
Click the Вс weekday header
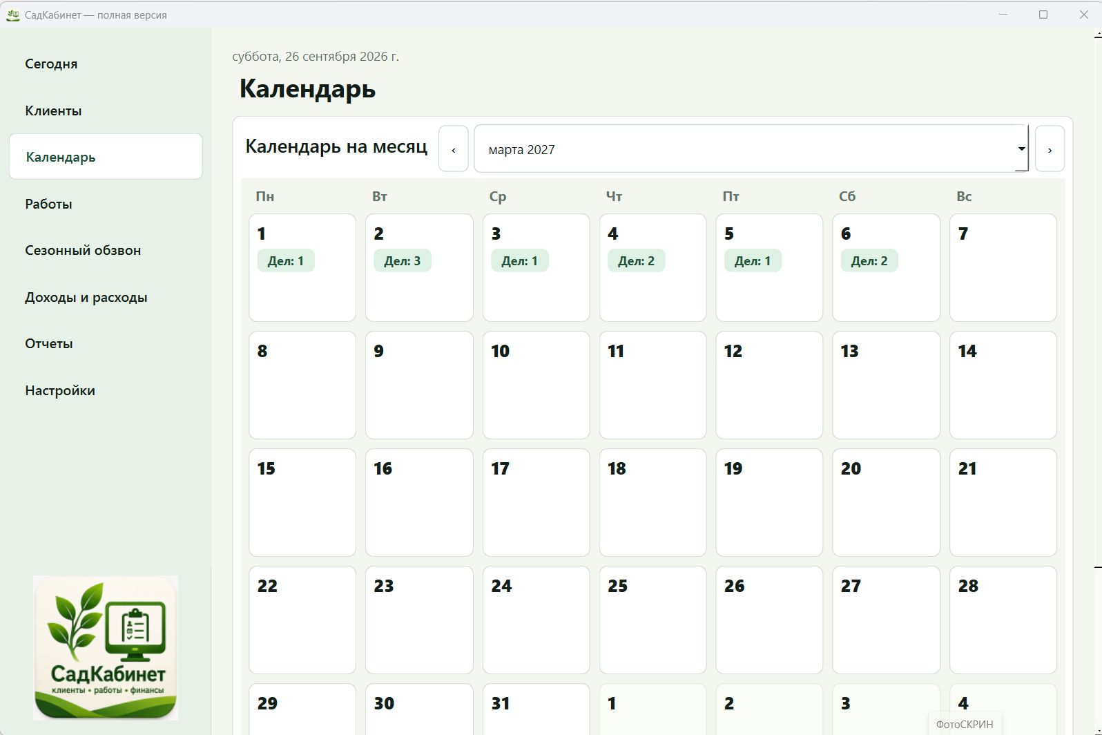point(964,196)
